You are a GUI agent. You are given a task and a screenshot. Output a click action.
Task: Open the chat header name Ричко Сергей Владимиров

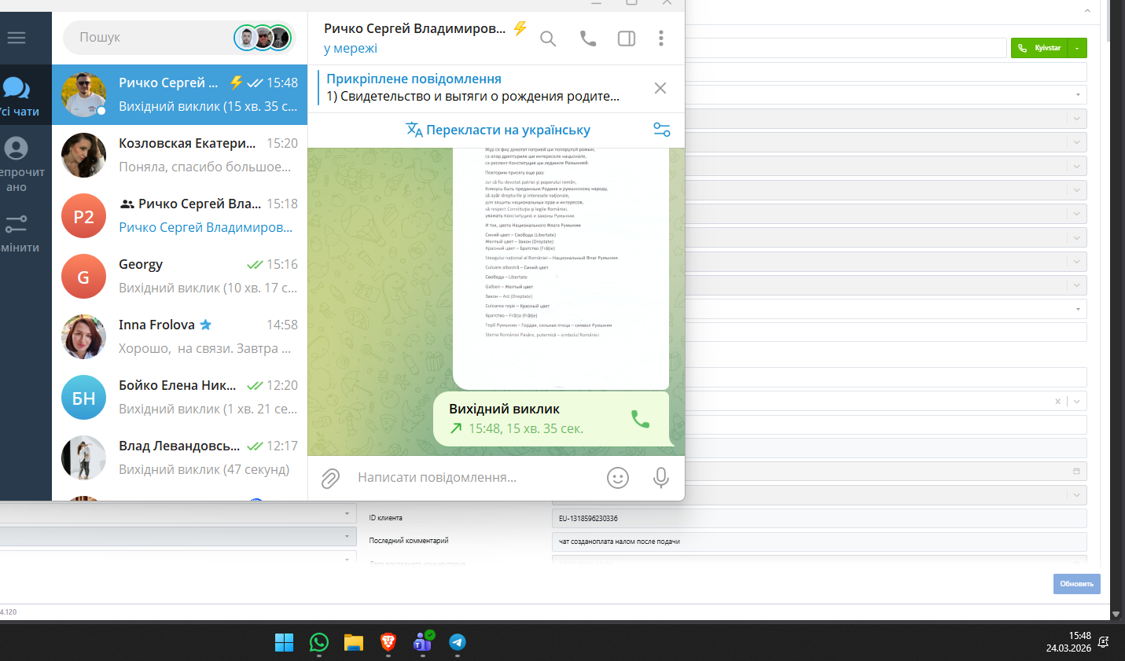coord(414,28)
